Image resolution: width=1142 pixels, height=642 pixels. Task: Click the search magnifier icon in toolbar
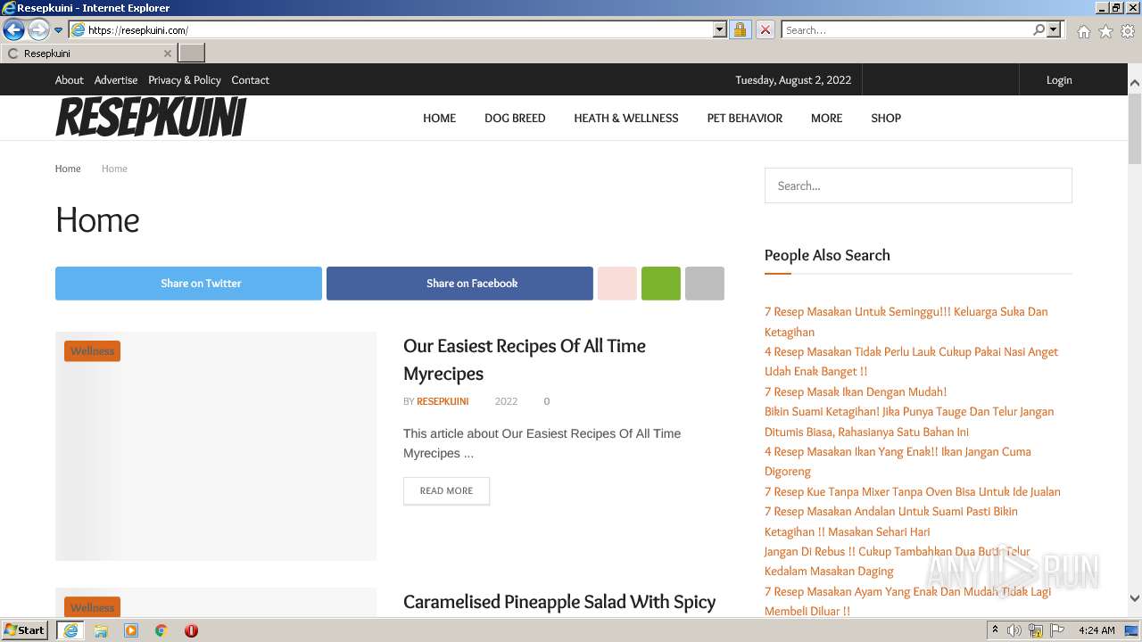pyautogui.click(x=1039, y=30)
